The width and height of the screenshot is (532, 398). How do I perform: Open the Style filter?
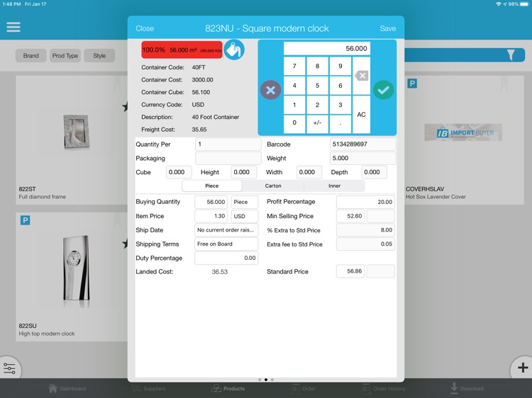coord(99,55)
